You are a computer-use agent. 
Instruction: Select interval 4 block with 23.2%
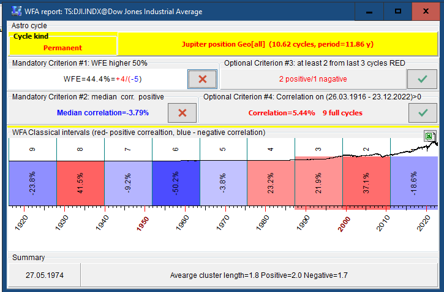271,183
